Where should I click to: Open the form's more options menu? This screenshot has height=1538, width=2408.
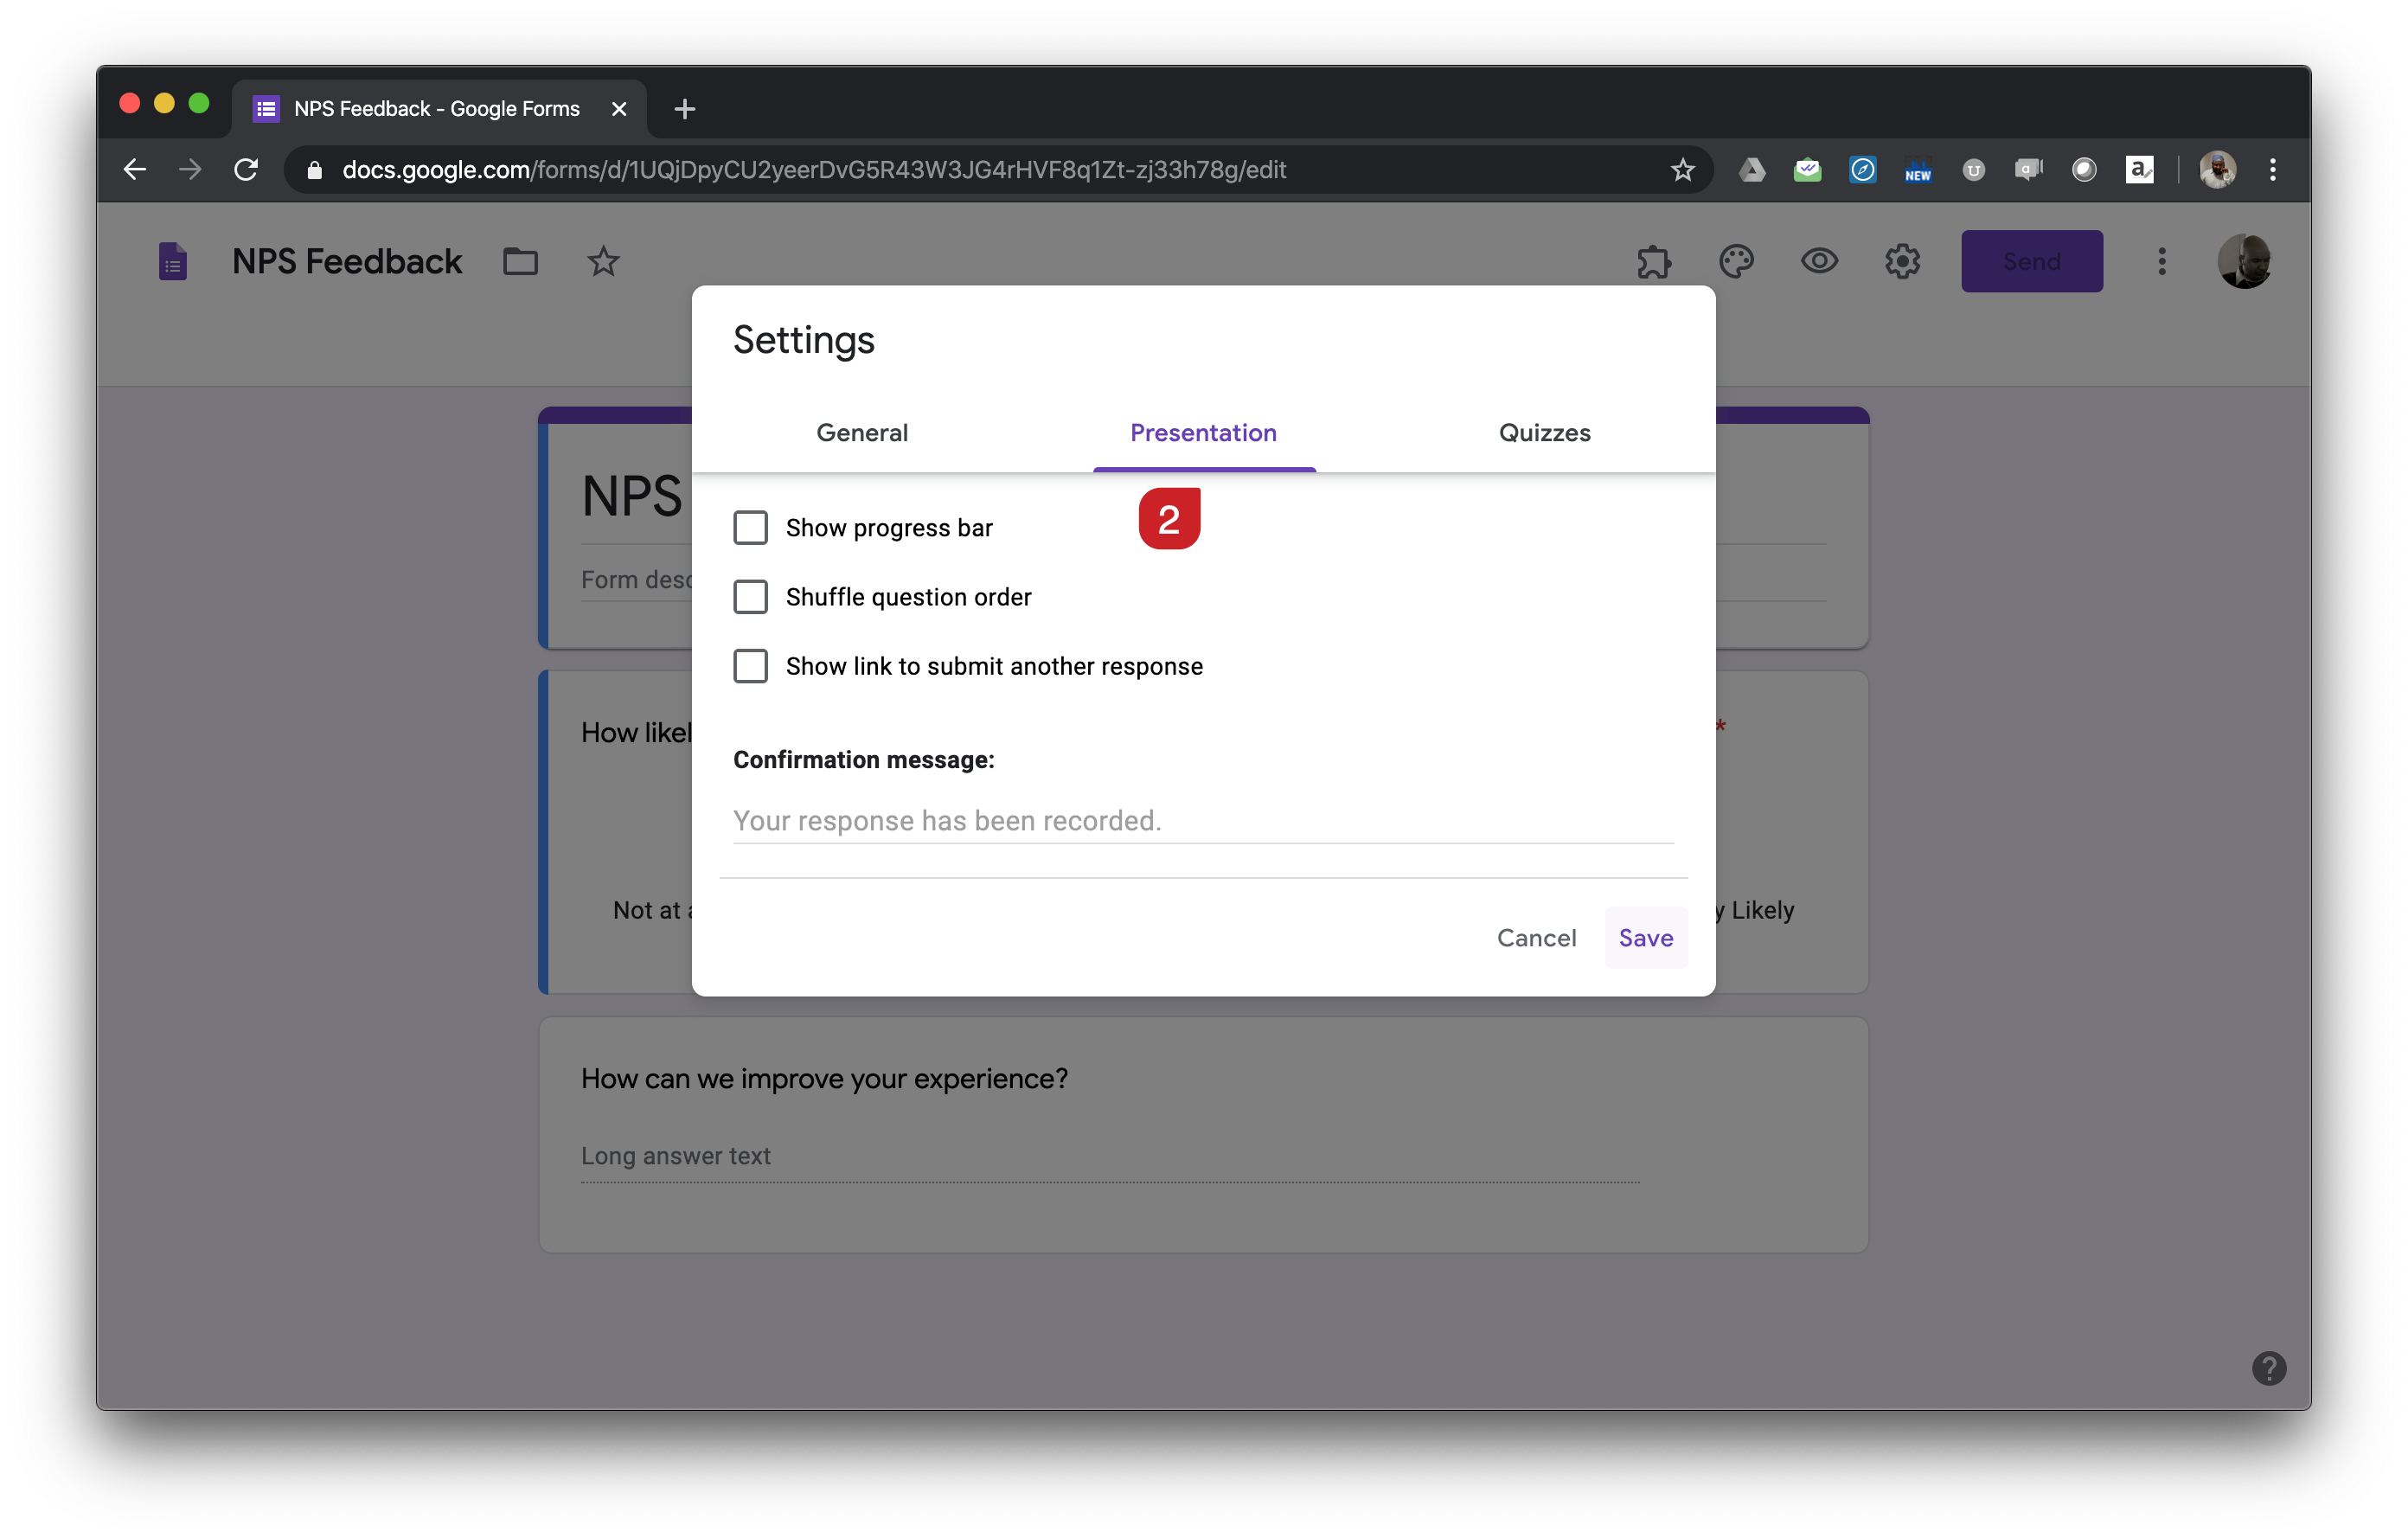coord(2161,261)
